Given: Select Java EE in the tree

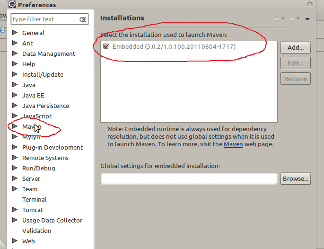Looking at the screenshot, I should tap(33, 95).
